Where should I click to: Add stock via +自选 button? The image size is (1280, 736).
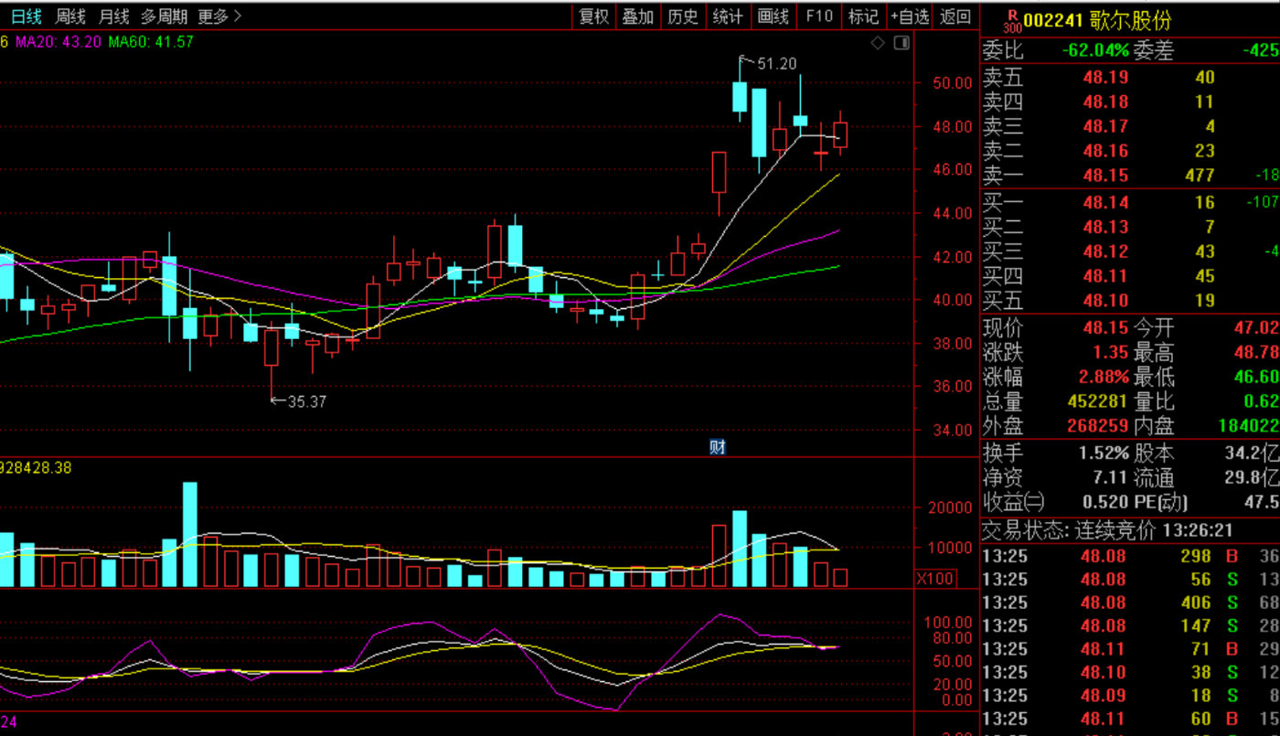click(x=910, y=16)
